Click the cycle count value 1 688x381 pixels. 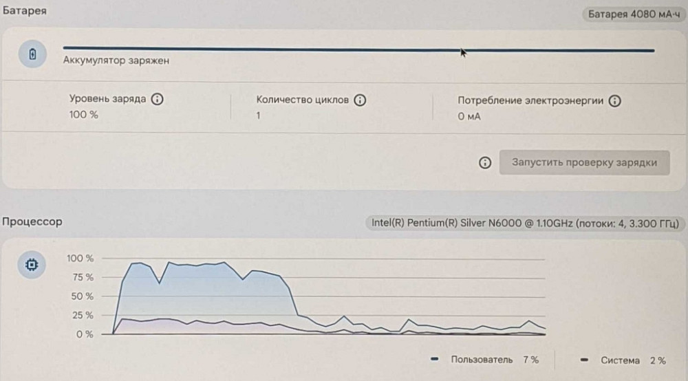(259, 116)
